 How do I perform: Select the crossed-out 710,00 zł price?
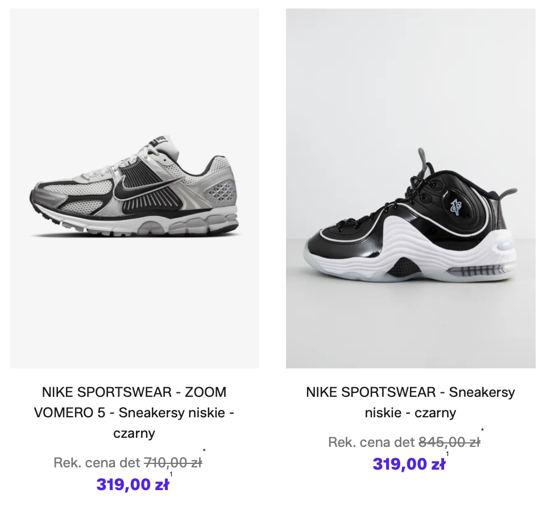tap(173, 463)
